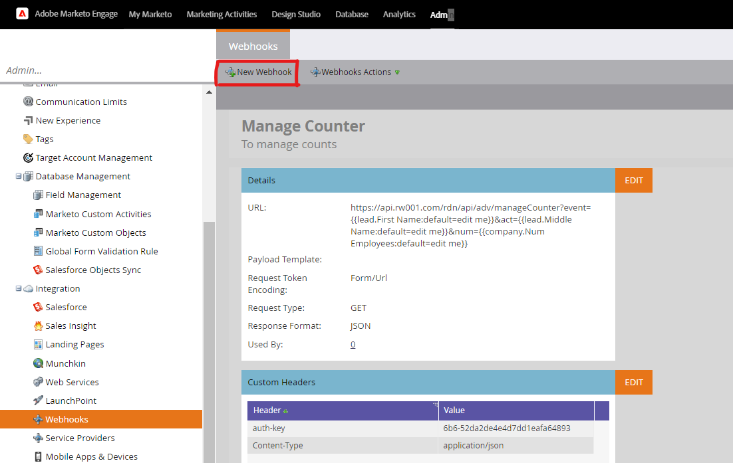Viewport: 733px width, 463px height.
Task: Click the Webhooks Actions icon
Action: click(x=315, y=72)
